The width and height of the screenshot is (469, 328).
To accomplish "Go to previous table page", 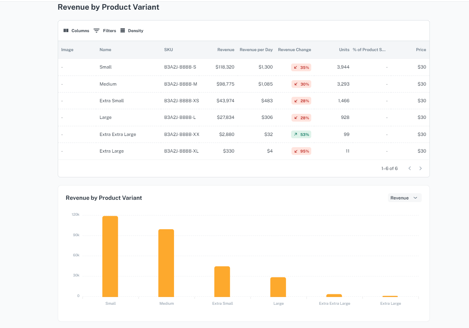I will click(410, 168).
